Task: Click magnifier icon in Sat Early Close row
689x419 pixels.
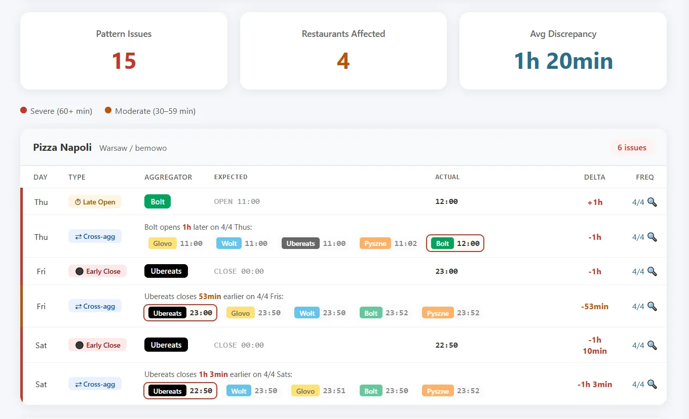Action: 652,345
